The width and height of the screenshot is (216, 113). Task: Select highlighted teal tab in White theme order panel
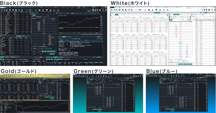point(176,15)
